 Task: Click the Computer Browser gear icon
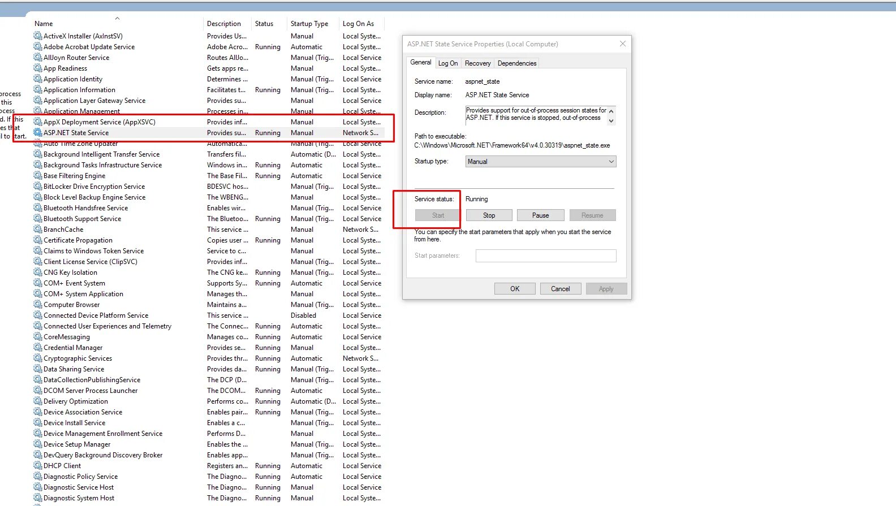[x=38, y=304]
